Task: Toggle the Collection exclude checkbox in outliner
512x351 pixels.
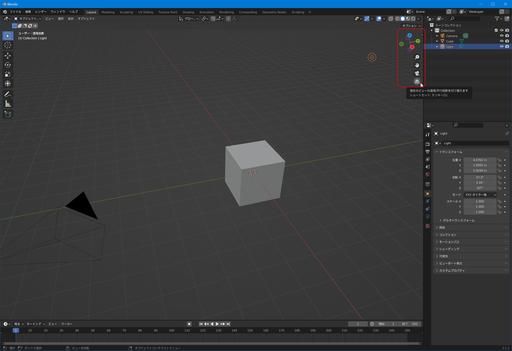Action: click(x=496, y=30)
